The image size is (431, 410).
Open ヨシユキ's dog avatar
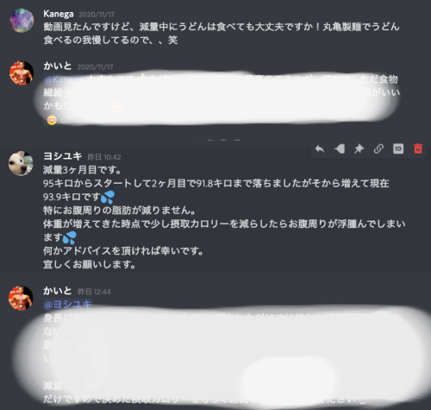21,163
